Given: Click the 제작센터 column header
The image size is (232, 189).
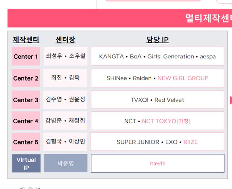Looking at the screenshot, I should click(x=26, y=40).
